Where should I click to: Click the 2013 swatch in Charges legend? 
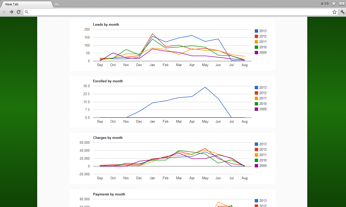click(x=256, y=144)
